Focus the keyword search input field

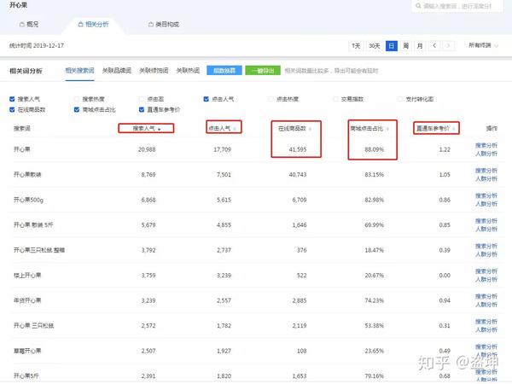click(457, 6)
